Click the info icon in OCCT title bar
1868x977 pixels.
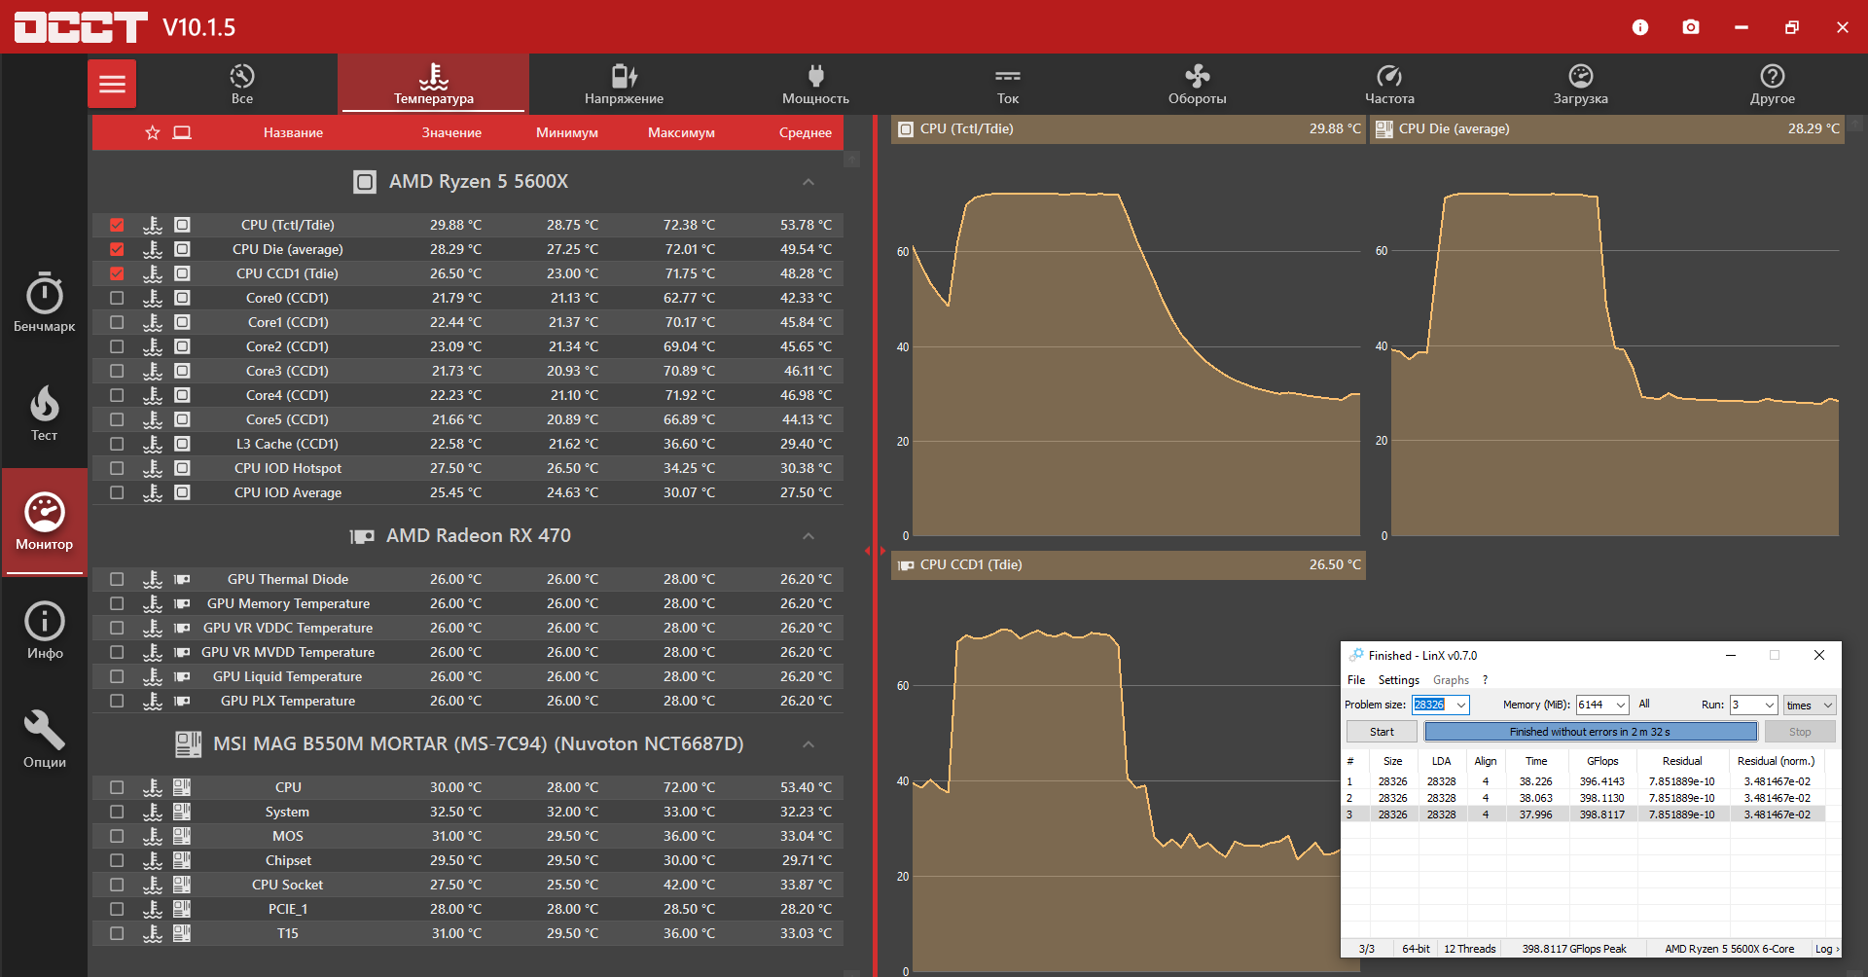1640,27
